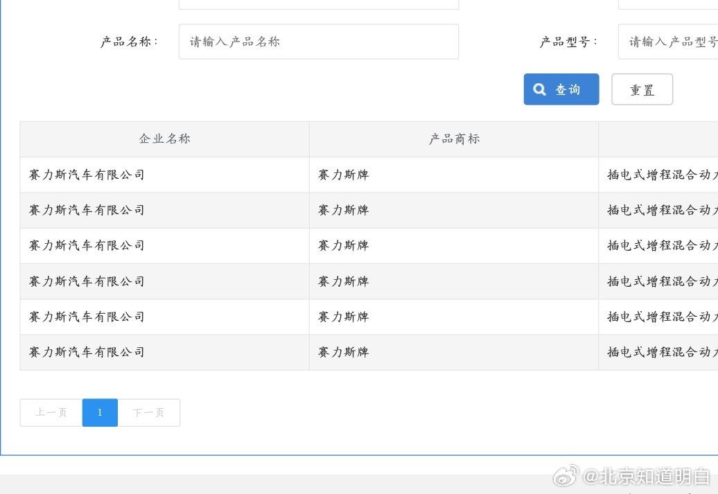Click the 上一页 previous page control
The image size is (718, 494).
[50, 412]
